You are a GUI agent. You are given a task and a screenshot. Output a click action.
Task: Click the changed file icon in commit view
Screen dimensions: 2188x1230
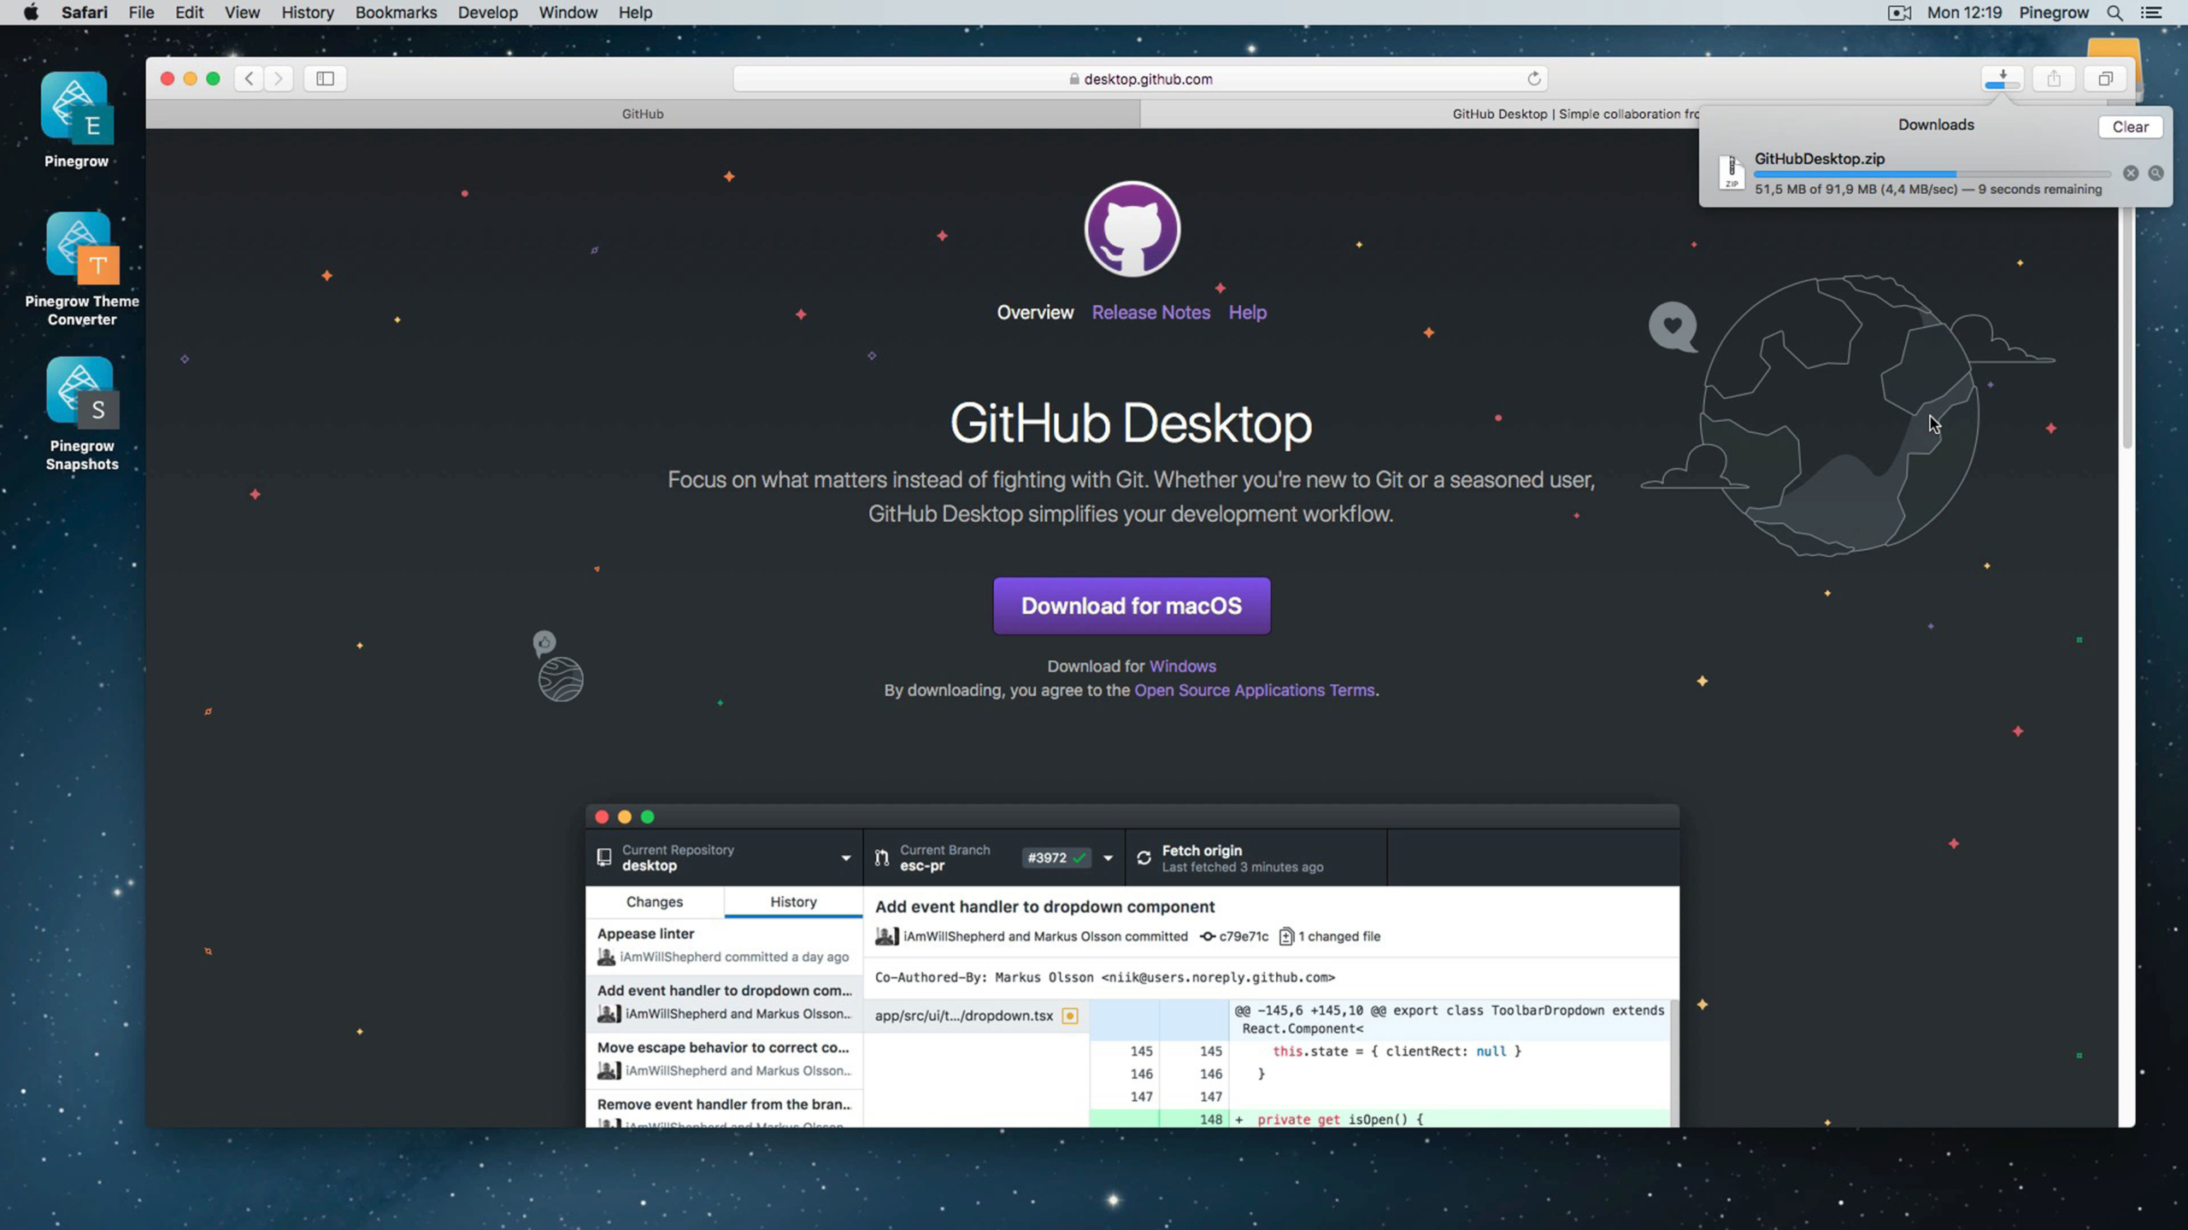(1288, 935)
